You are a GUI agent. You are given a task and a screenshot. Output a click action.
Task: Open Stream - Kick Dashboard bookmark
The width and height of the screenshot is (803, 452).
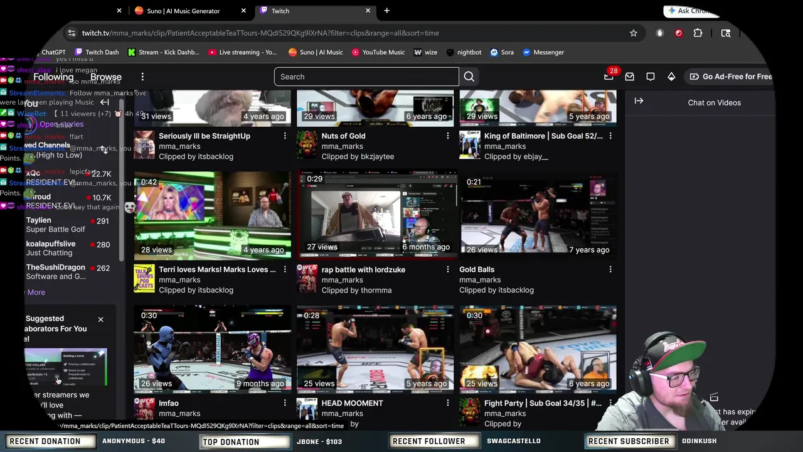(163, 53)
